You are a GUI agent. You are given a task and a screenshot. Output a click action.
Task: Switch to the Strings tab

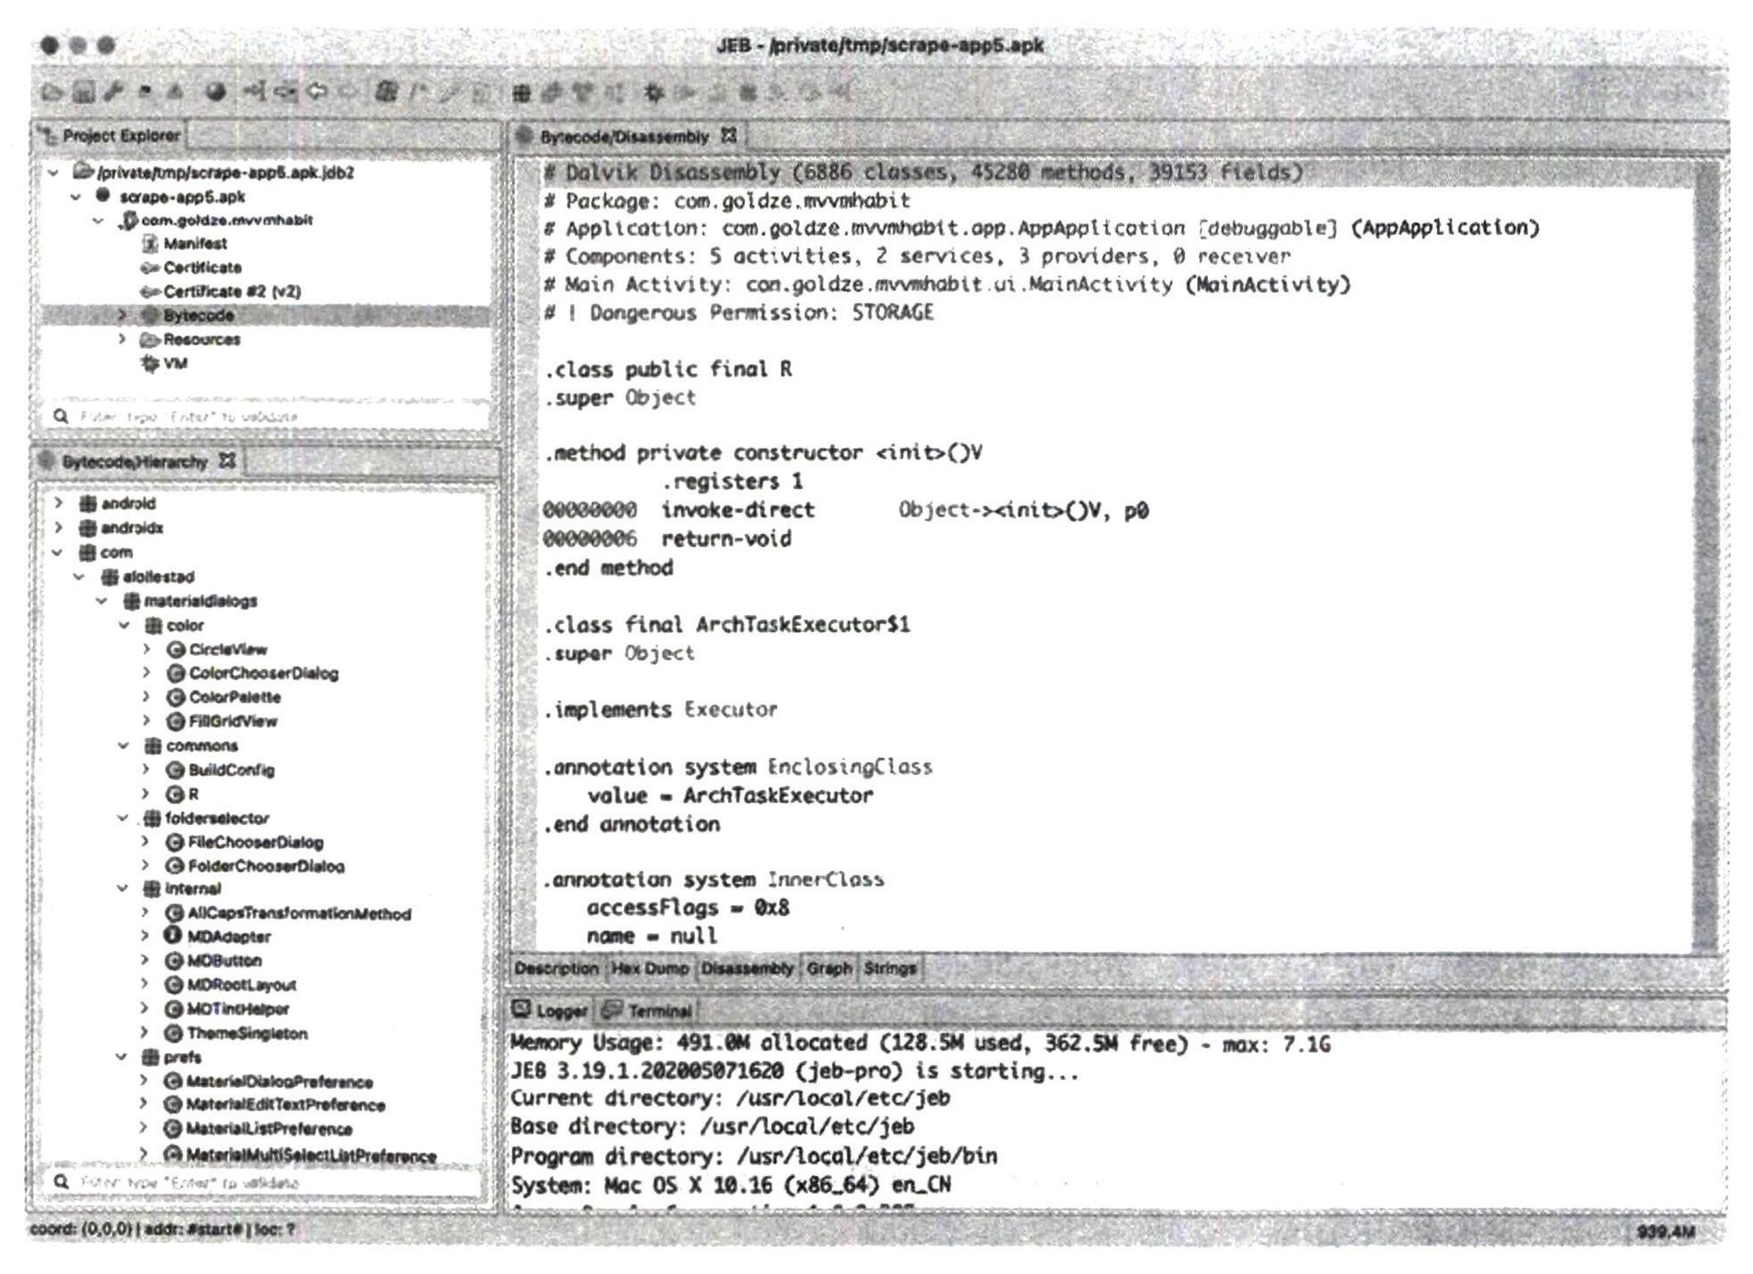(x=890, y=968)
